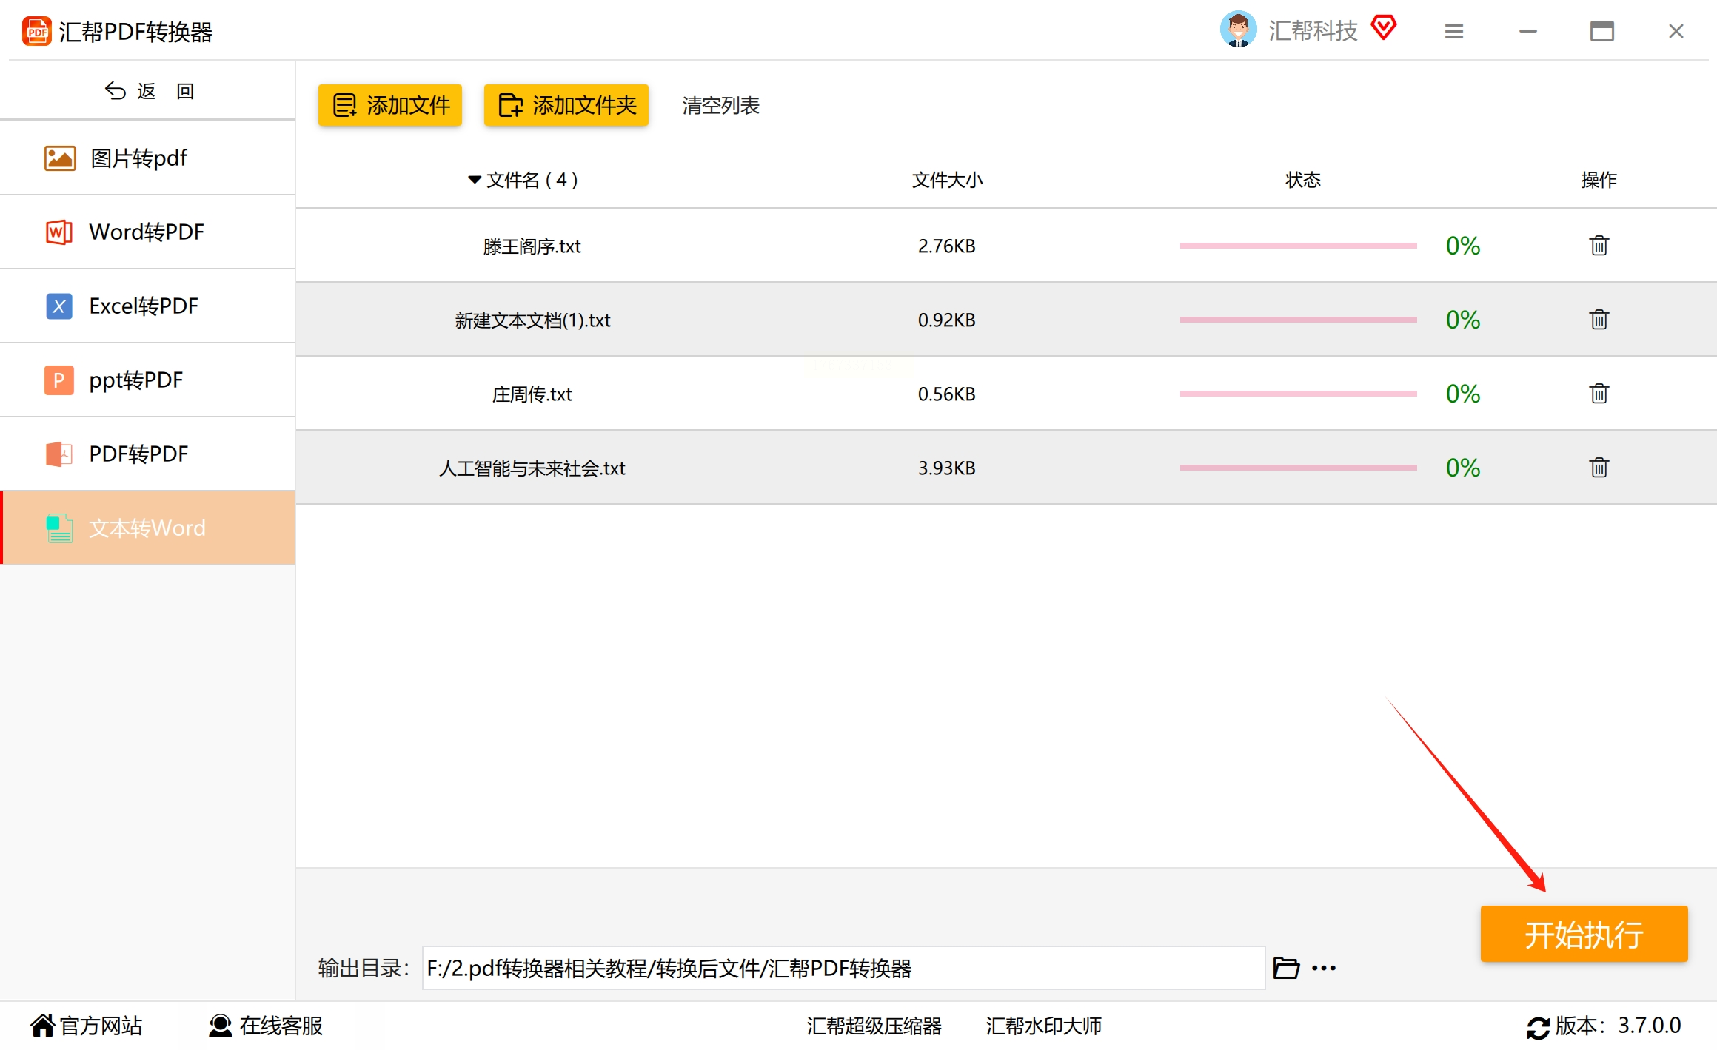This screenshot has height=1050, width=1717.
Task: Delete 人工智能与未来社会.txt from the list
Action: click(x=1599, y=468)
